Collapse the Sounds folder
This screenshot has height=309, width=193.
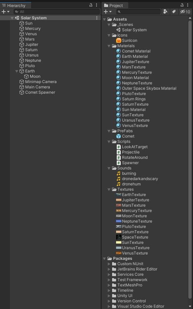(x=109, y=168)
